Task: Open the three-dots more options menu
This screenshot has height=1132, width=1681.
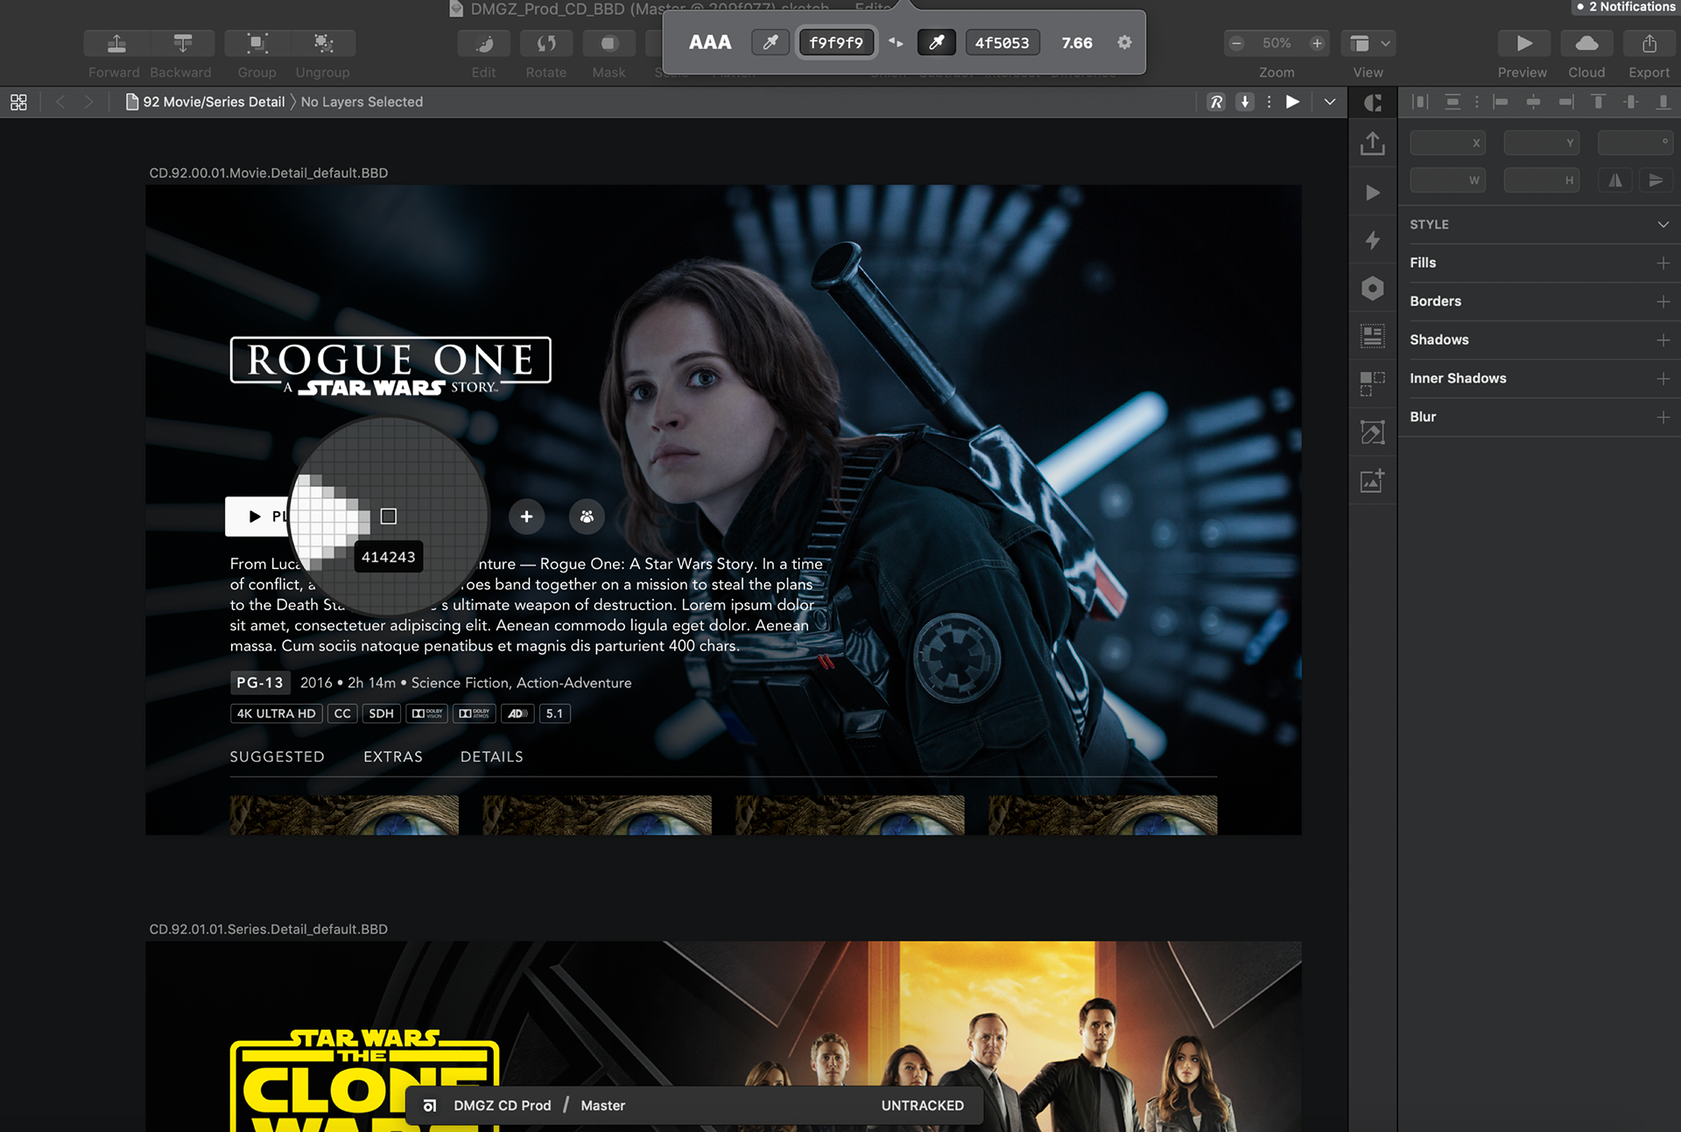Action: [x=1269, y=102]
